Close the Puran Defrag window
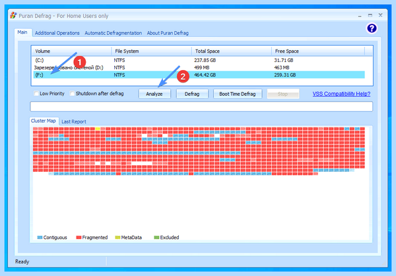This screenshot has width=396, height=276. pyautogui.click(x=380, y=15)
